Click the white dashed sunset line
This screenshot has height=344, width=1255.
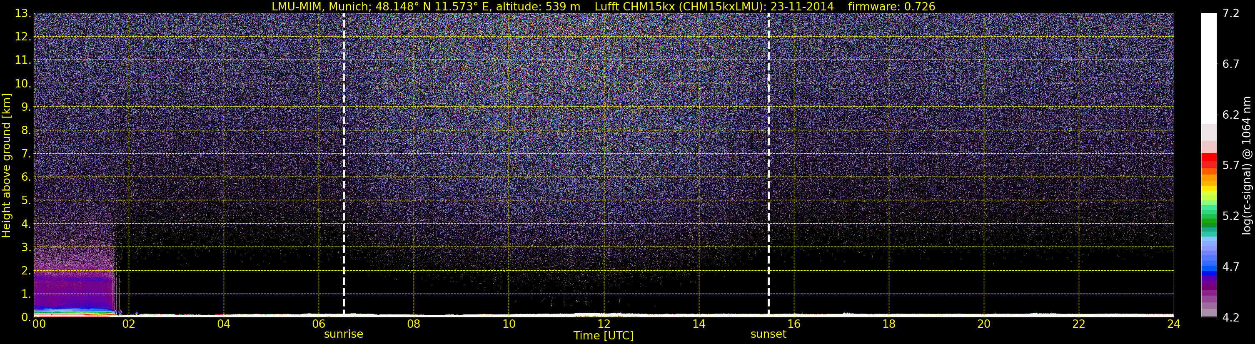click(768, 165)
